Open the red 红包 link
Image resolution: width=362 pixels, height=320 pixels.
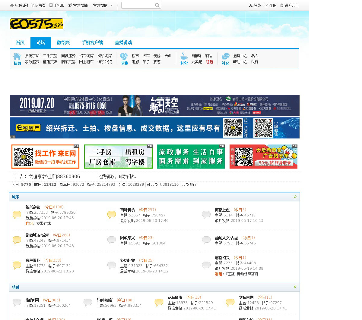click(x=209, y=62)
